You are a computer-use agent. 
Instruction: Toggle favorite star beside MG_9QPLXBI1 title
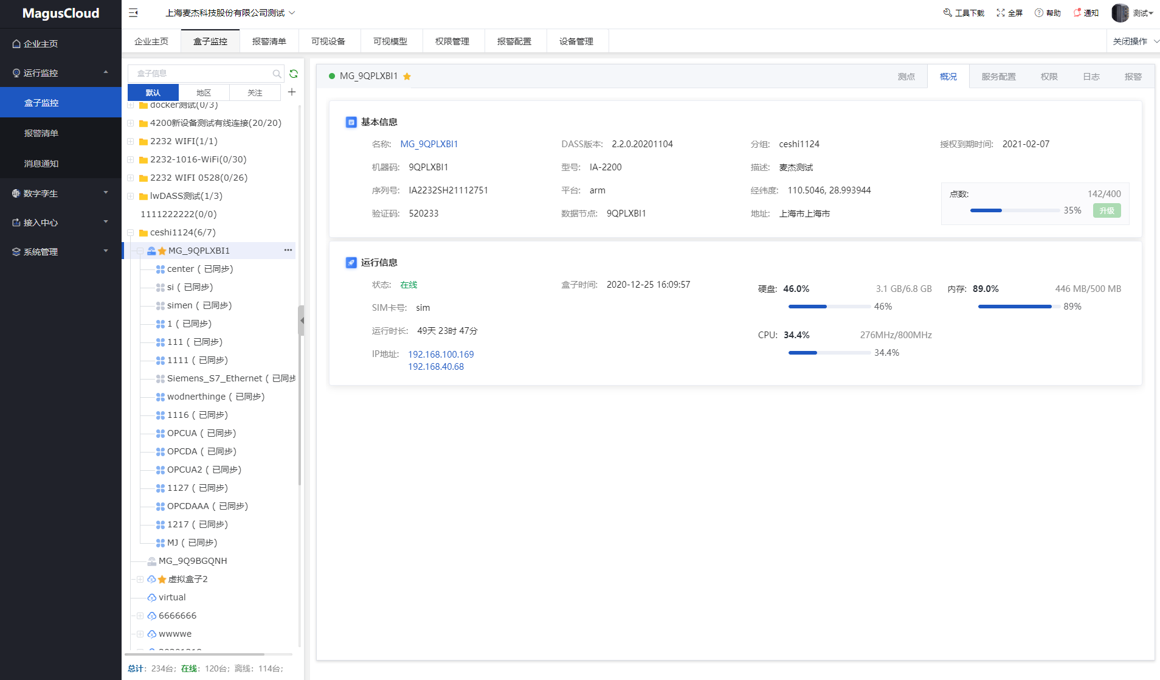[x=407, y=76]
